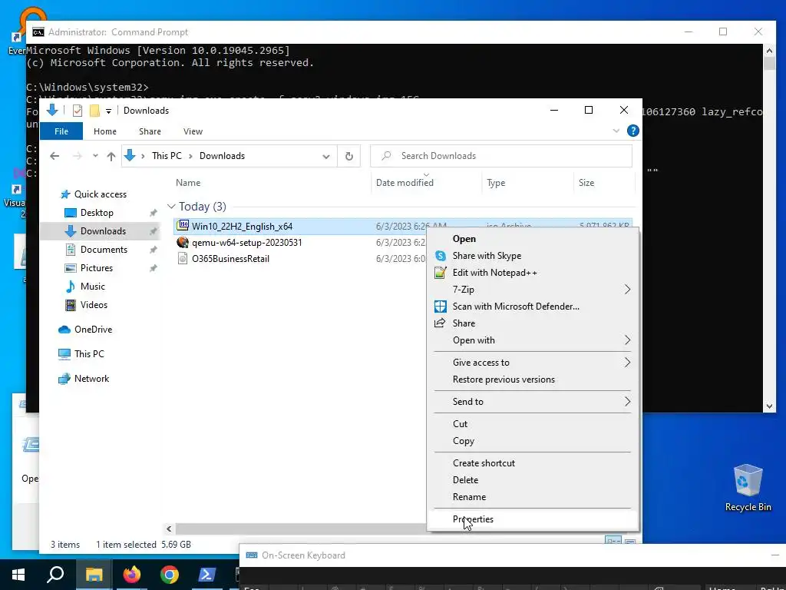
Task: Switch to the View ribbon tab
Action: pyautogui.click(x=193, y=131)
